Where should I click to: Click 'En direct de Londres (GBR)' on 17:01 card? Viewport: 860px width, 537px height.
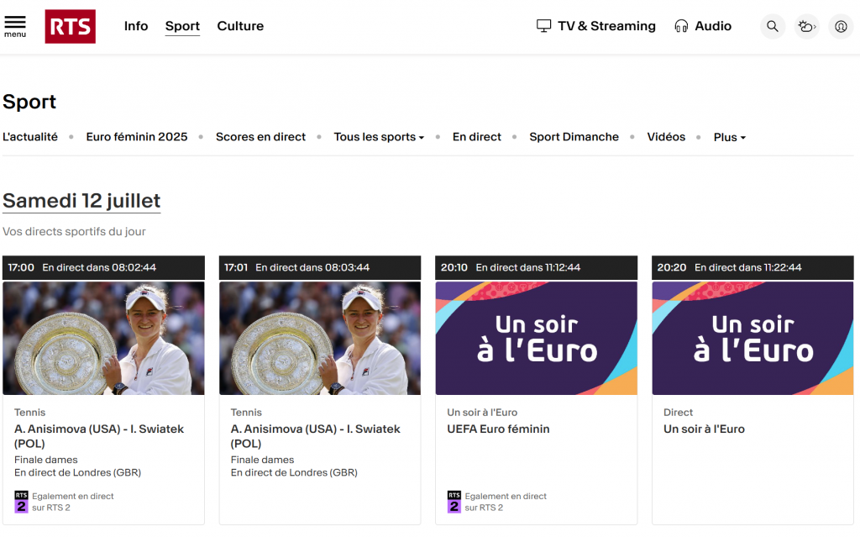[x=294, y=473]
